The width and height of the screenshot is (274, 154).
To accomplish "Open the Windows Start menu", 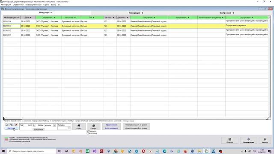I will pos(3,151).
